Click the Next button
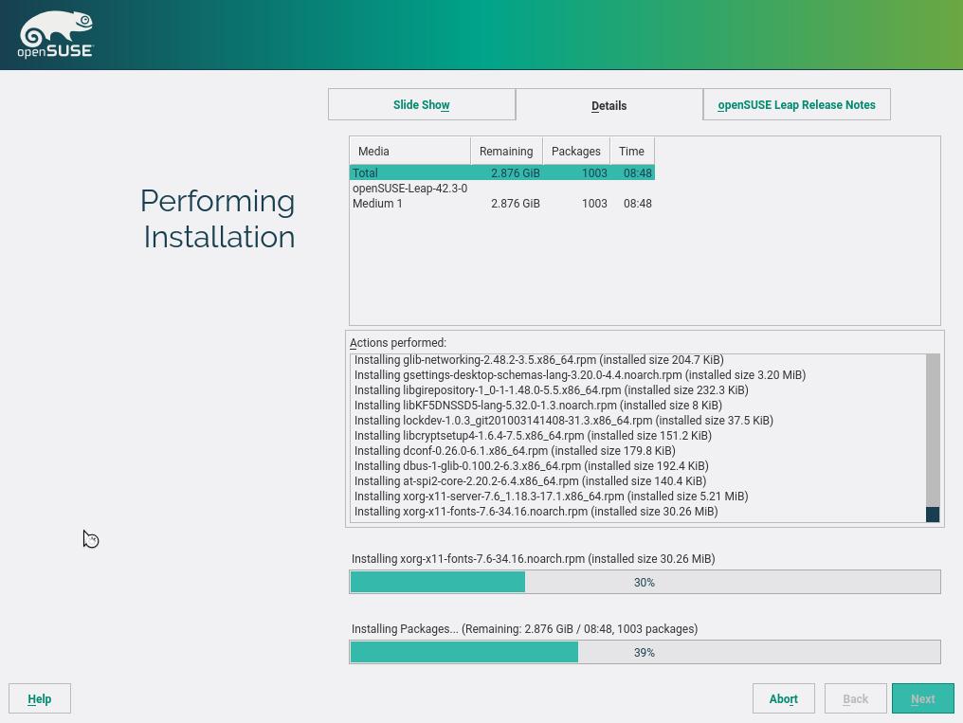The image size is (963, 723). tap(922, 699)
